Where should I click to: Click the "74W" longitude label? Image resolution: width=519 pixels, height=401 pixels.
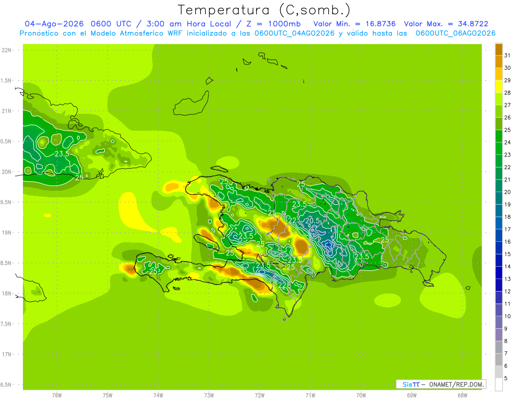tap(158, 395)
